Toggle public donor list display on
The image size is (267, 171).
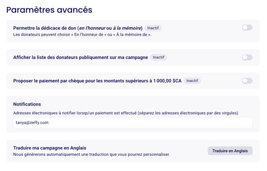coord(247,57)
